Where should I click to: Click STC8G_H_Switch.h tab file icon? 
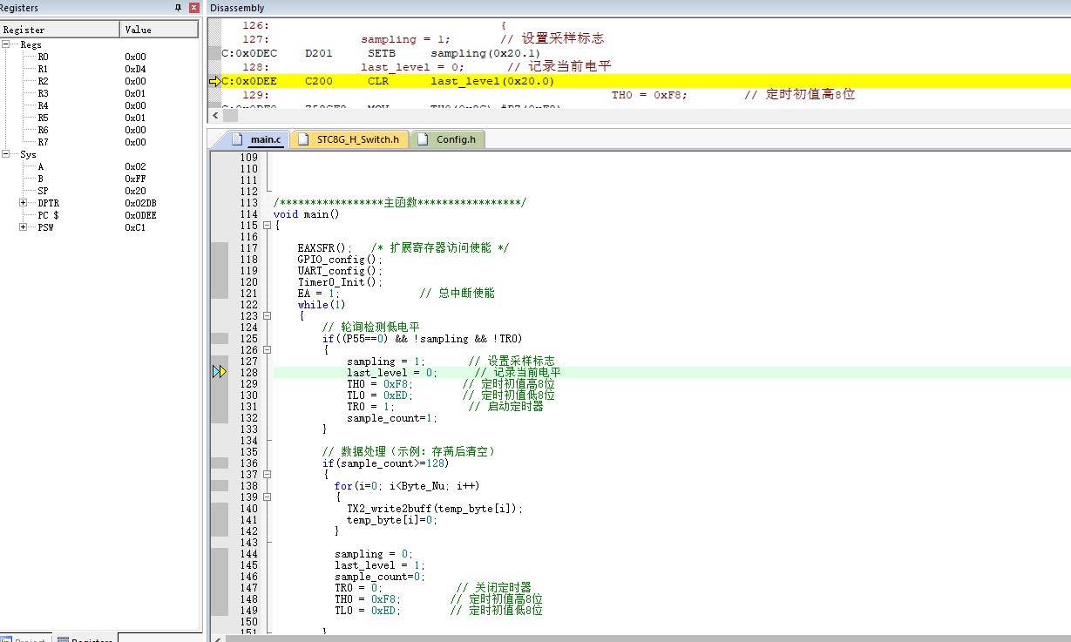tap(303, 139)
